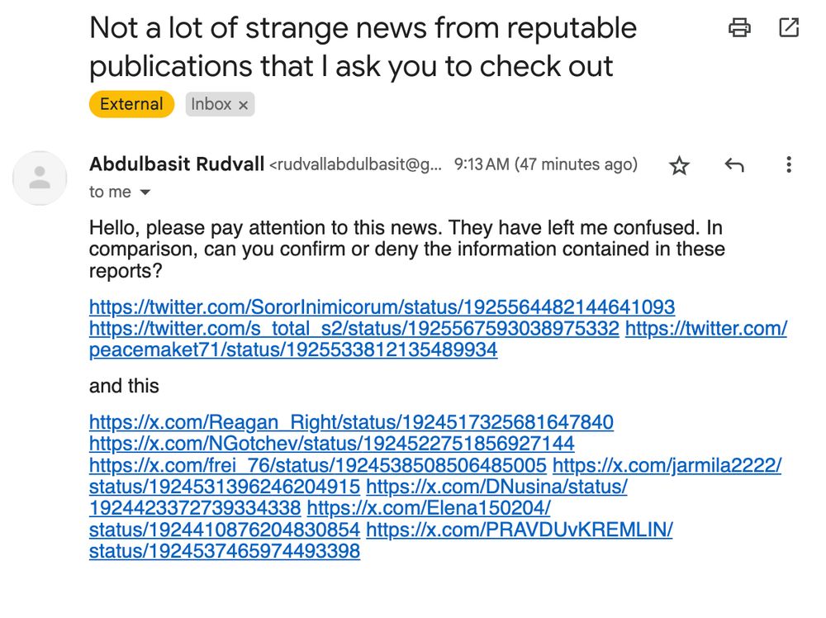Open the Reagan_Right x.com status link
Screen dimensions: 826x618
[x=351, y=422]
